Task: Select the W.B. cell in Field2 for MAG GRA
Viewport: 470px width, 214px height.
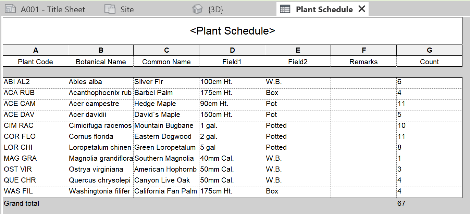Action: 274,158
